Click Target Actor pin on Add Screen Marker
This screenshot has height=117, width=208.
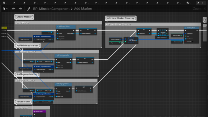[58, 39]
